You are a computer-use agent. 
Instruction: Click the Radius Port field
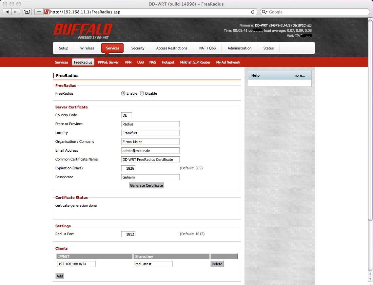coord(128,234)
